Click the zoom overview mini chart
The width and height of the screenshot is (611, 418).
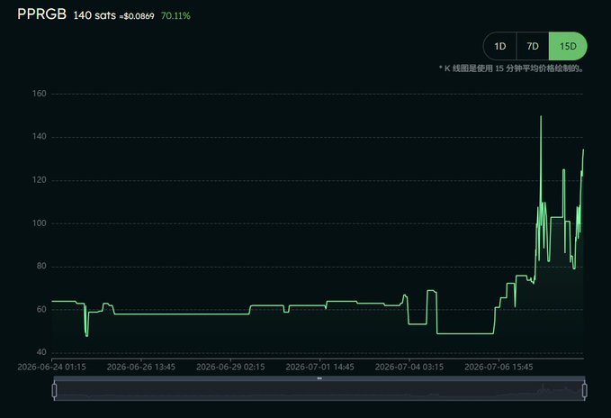(x=319, y=391)
